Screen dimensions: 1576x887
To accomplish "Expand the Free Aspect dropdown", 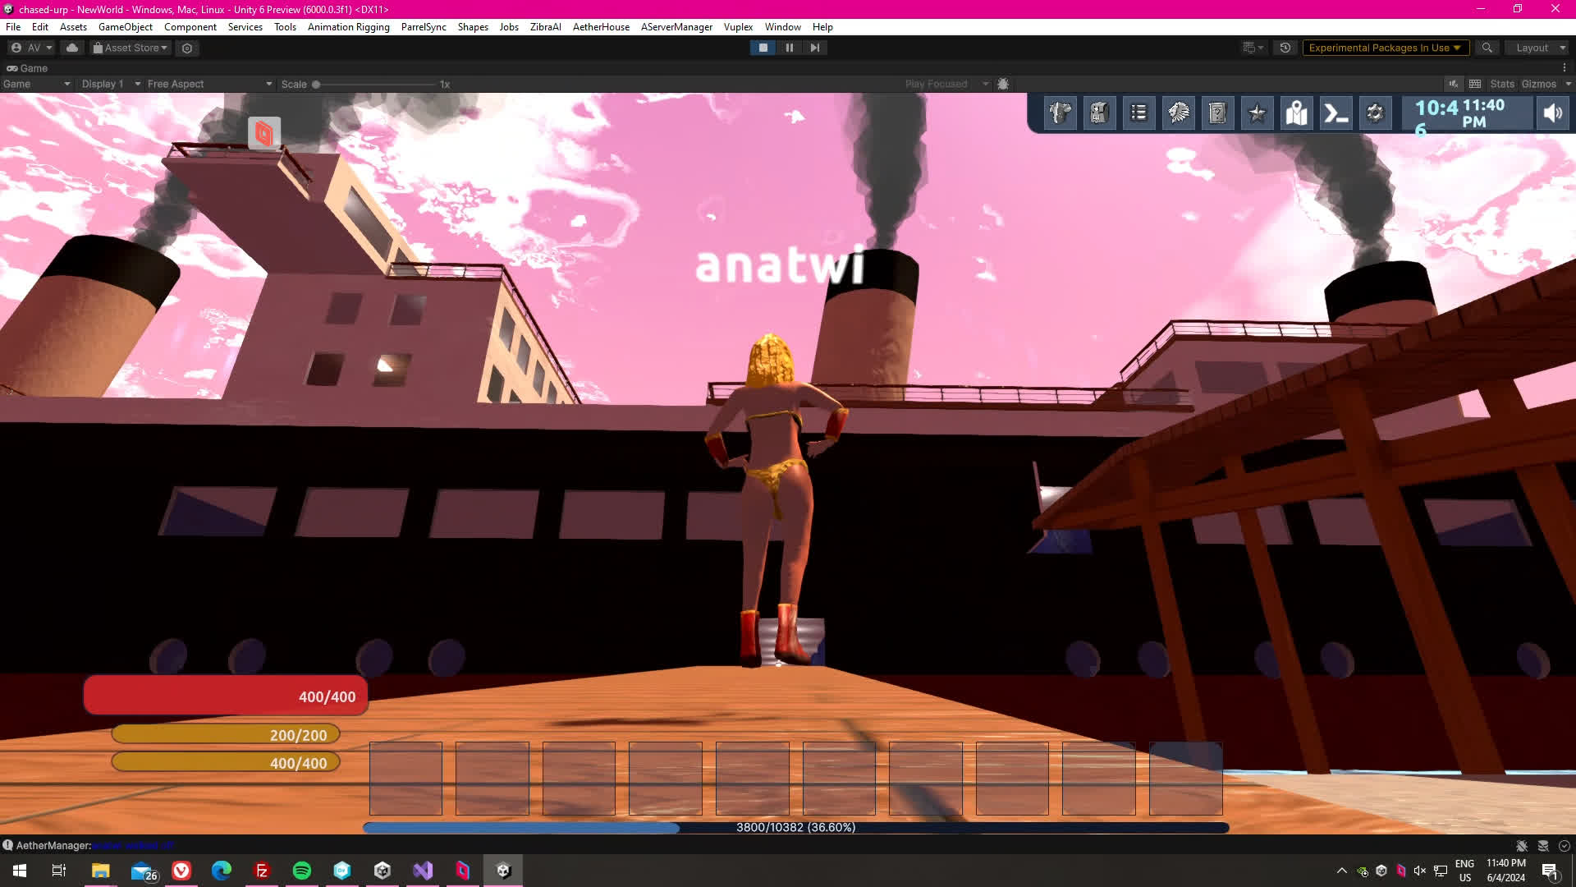I will (x=209, y=84).
